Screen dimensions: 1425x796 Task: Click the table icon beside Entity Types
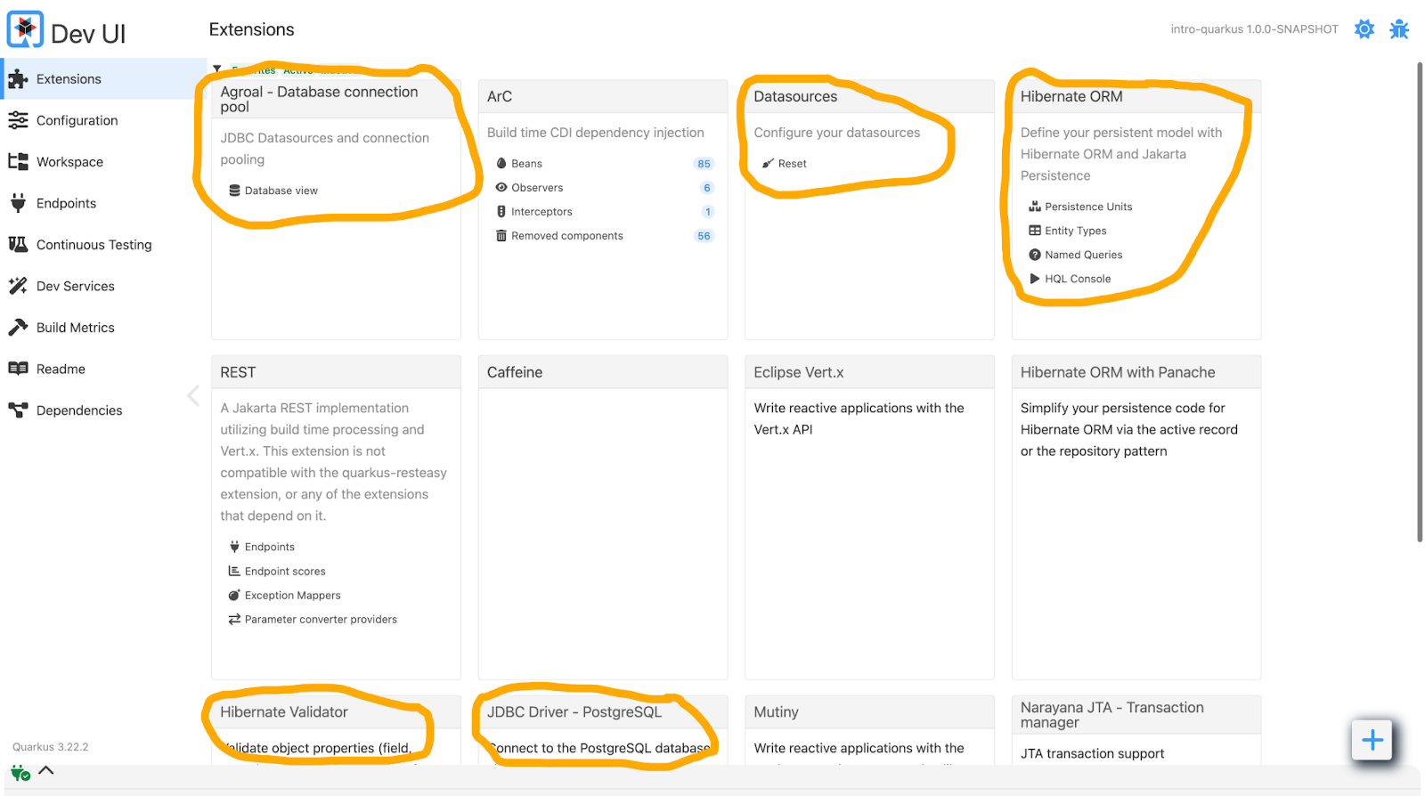(1035, 231)
